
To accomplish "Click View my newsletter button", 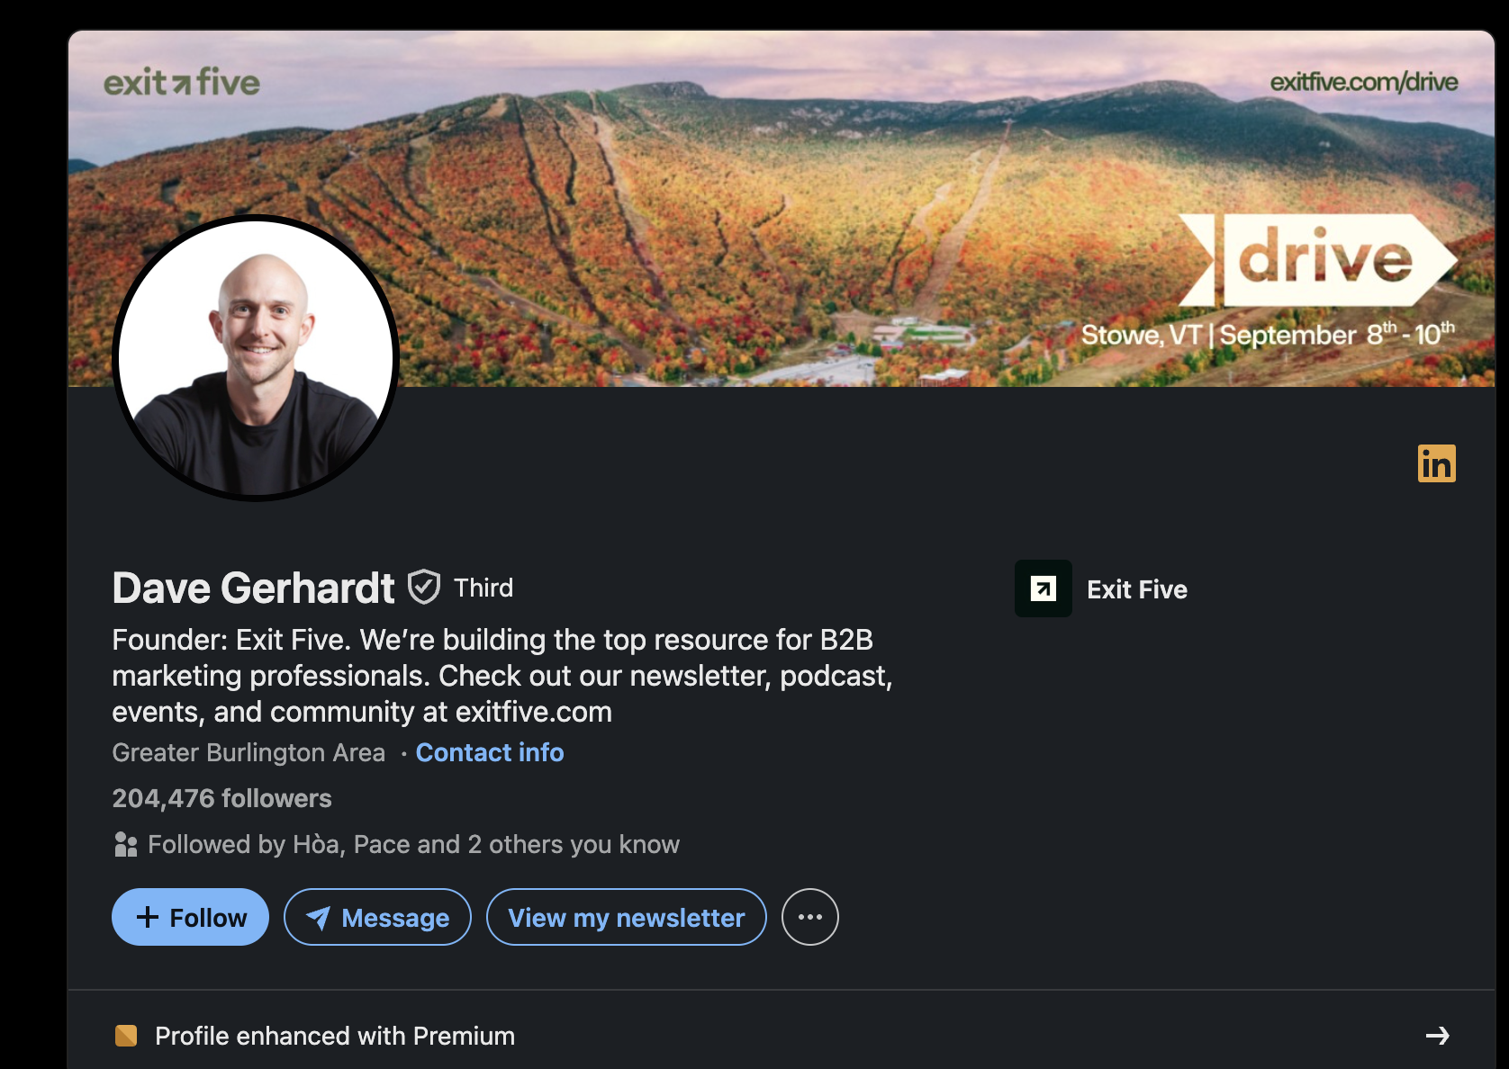I will [x=626, y=917].
